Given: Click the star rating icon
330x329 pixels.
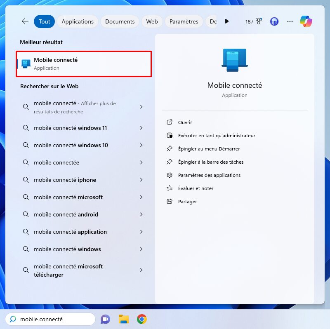Looking at the screenshot, I should [x=170, y=188].
